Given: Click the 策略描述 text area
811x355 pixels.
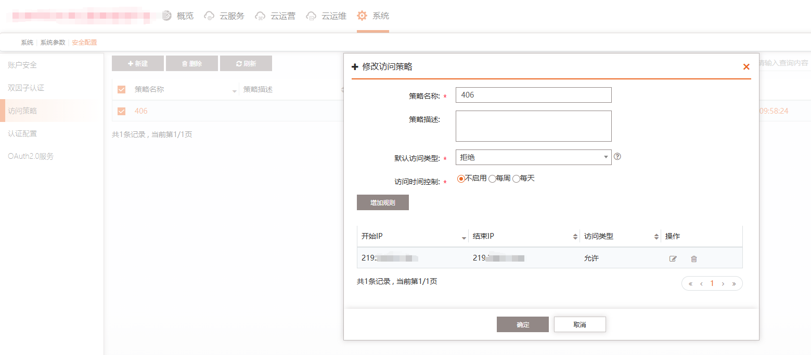Looking at the screenshot, I should pos(533,126).
